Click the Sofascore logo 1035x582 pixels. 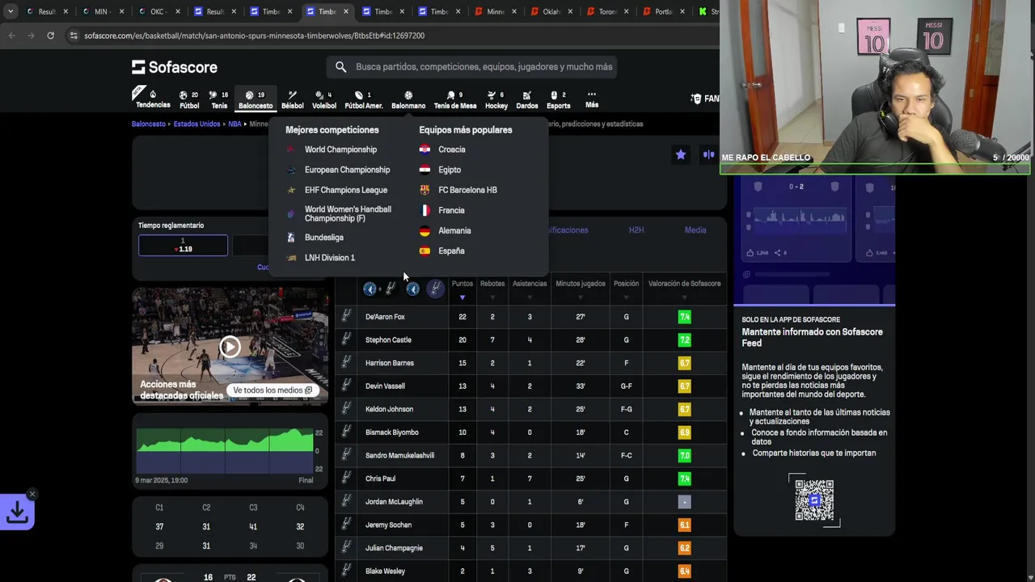pyautogui.click(x=175, y=67)
